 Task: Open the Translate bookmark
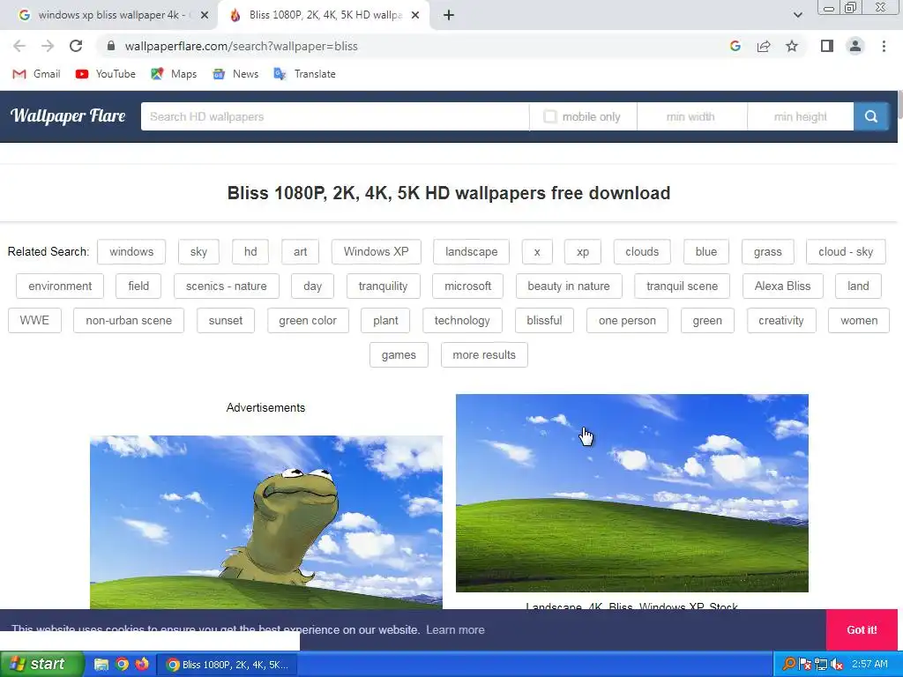point(304,74)
